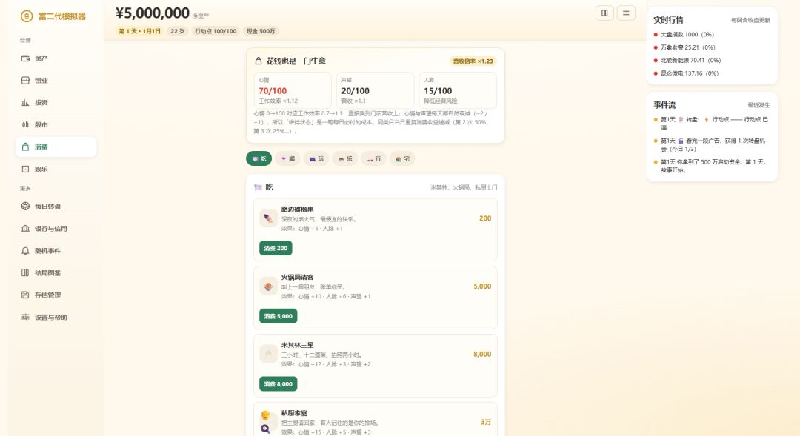Click the 事件流 panel heading

664,104
